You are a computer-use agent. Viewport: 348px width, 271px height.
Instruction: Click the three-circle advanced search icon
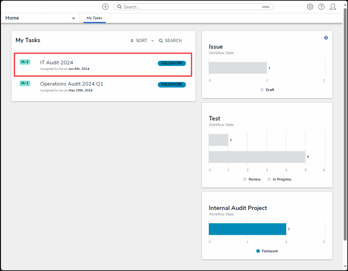266,7
